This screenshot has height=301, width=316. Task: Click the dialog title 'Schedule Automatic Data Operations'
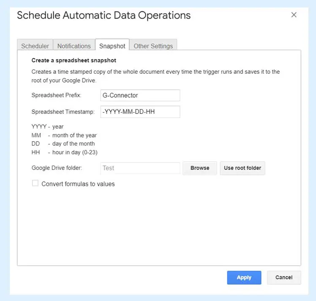pos(104,16)
